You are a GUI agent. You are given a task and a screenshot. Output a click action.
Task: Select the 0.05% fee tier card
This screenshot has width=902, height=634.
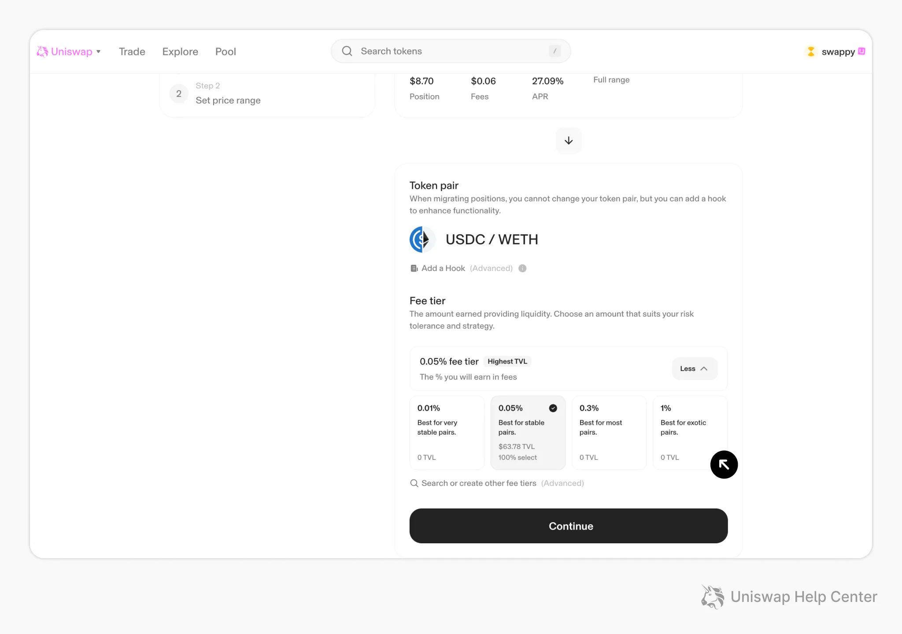coord(528,433)
